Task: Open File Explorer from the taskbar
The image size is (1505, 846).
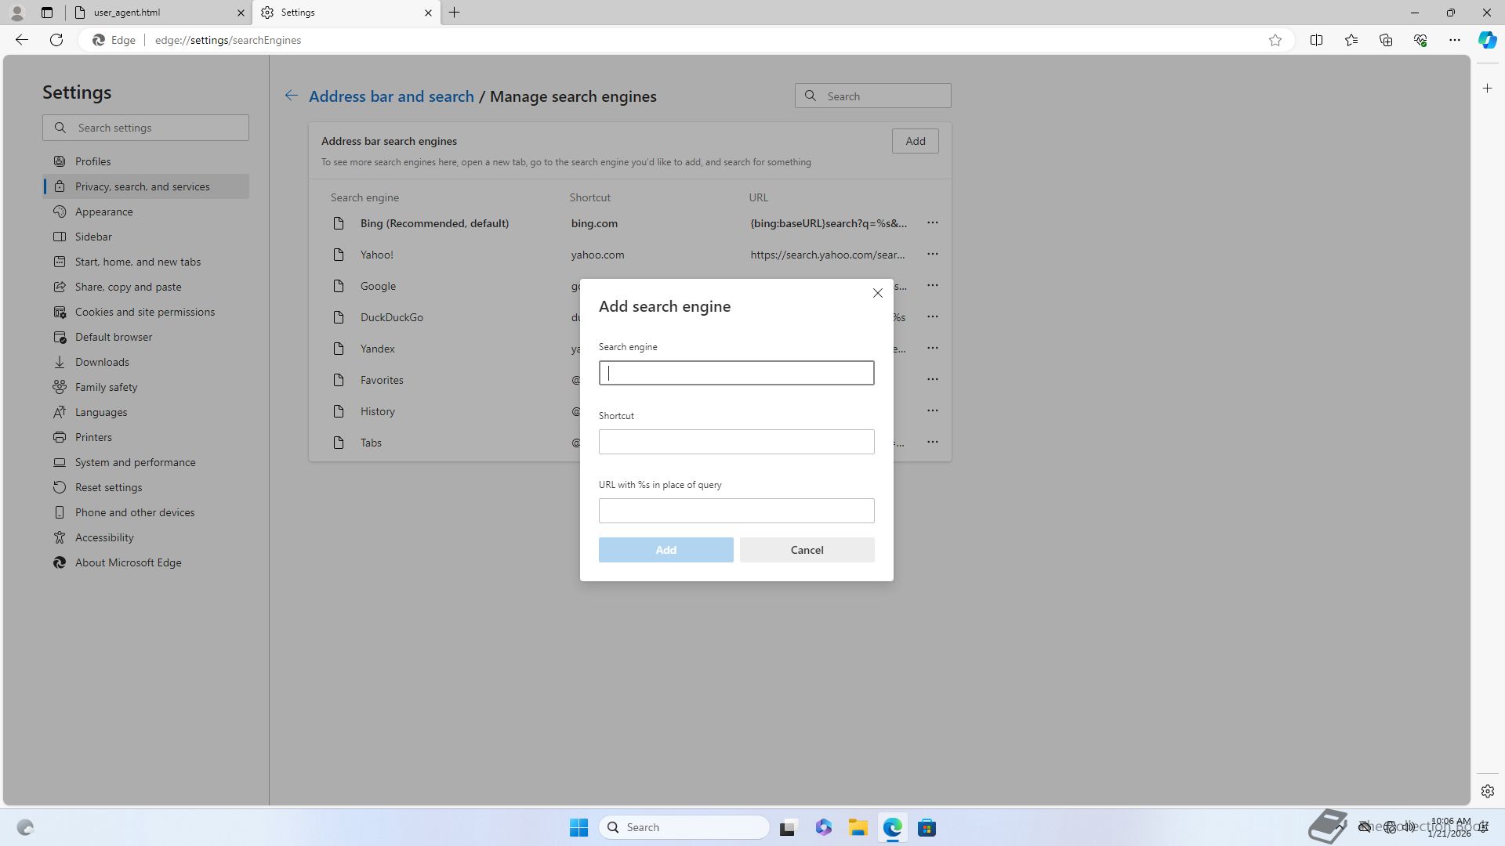Action: tap(858, 827)
